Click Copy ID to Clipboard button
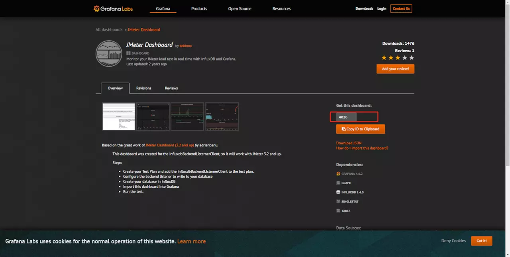Viewport: 510px width, 257px height. pos(361,129)
